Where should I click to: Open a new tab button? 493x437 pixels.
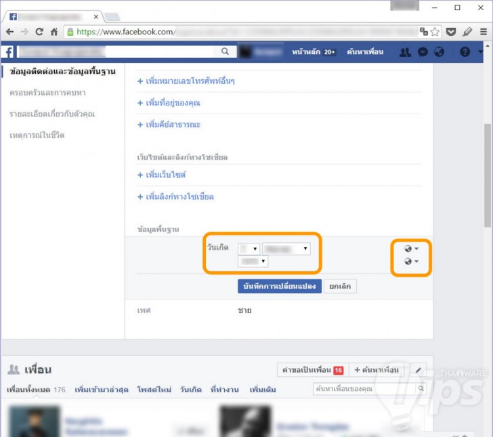pyautogui.click(x=112, y=17)
